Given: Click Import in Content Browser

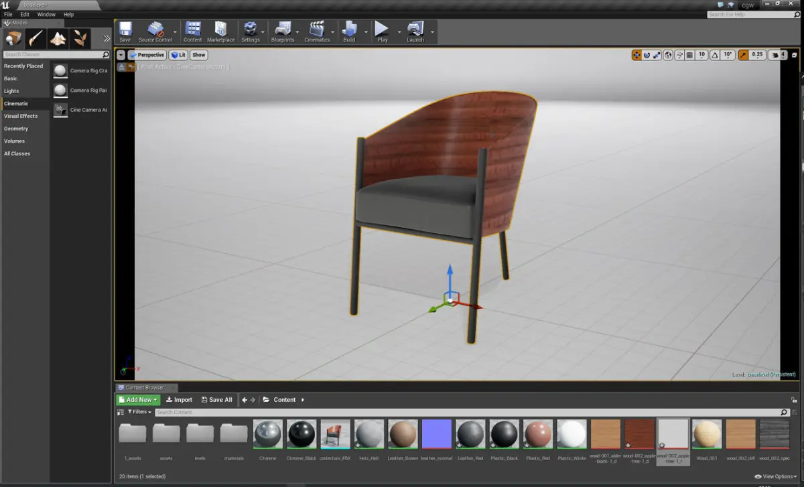Looking at the screenshot, I should (x=179, y=400).
